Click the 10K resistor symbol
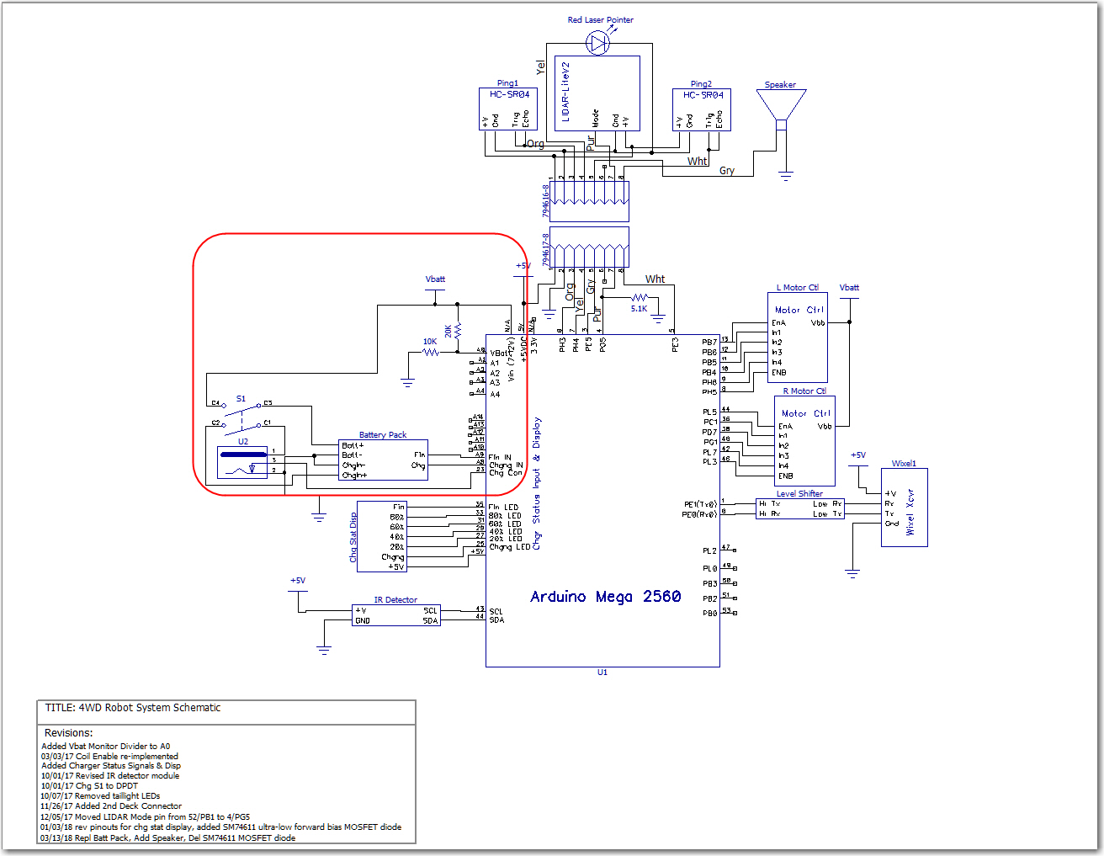 pos(431,352)
